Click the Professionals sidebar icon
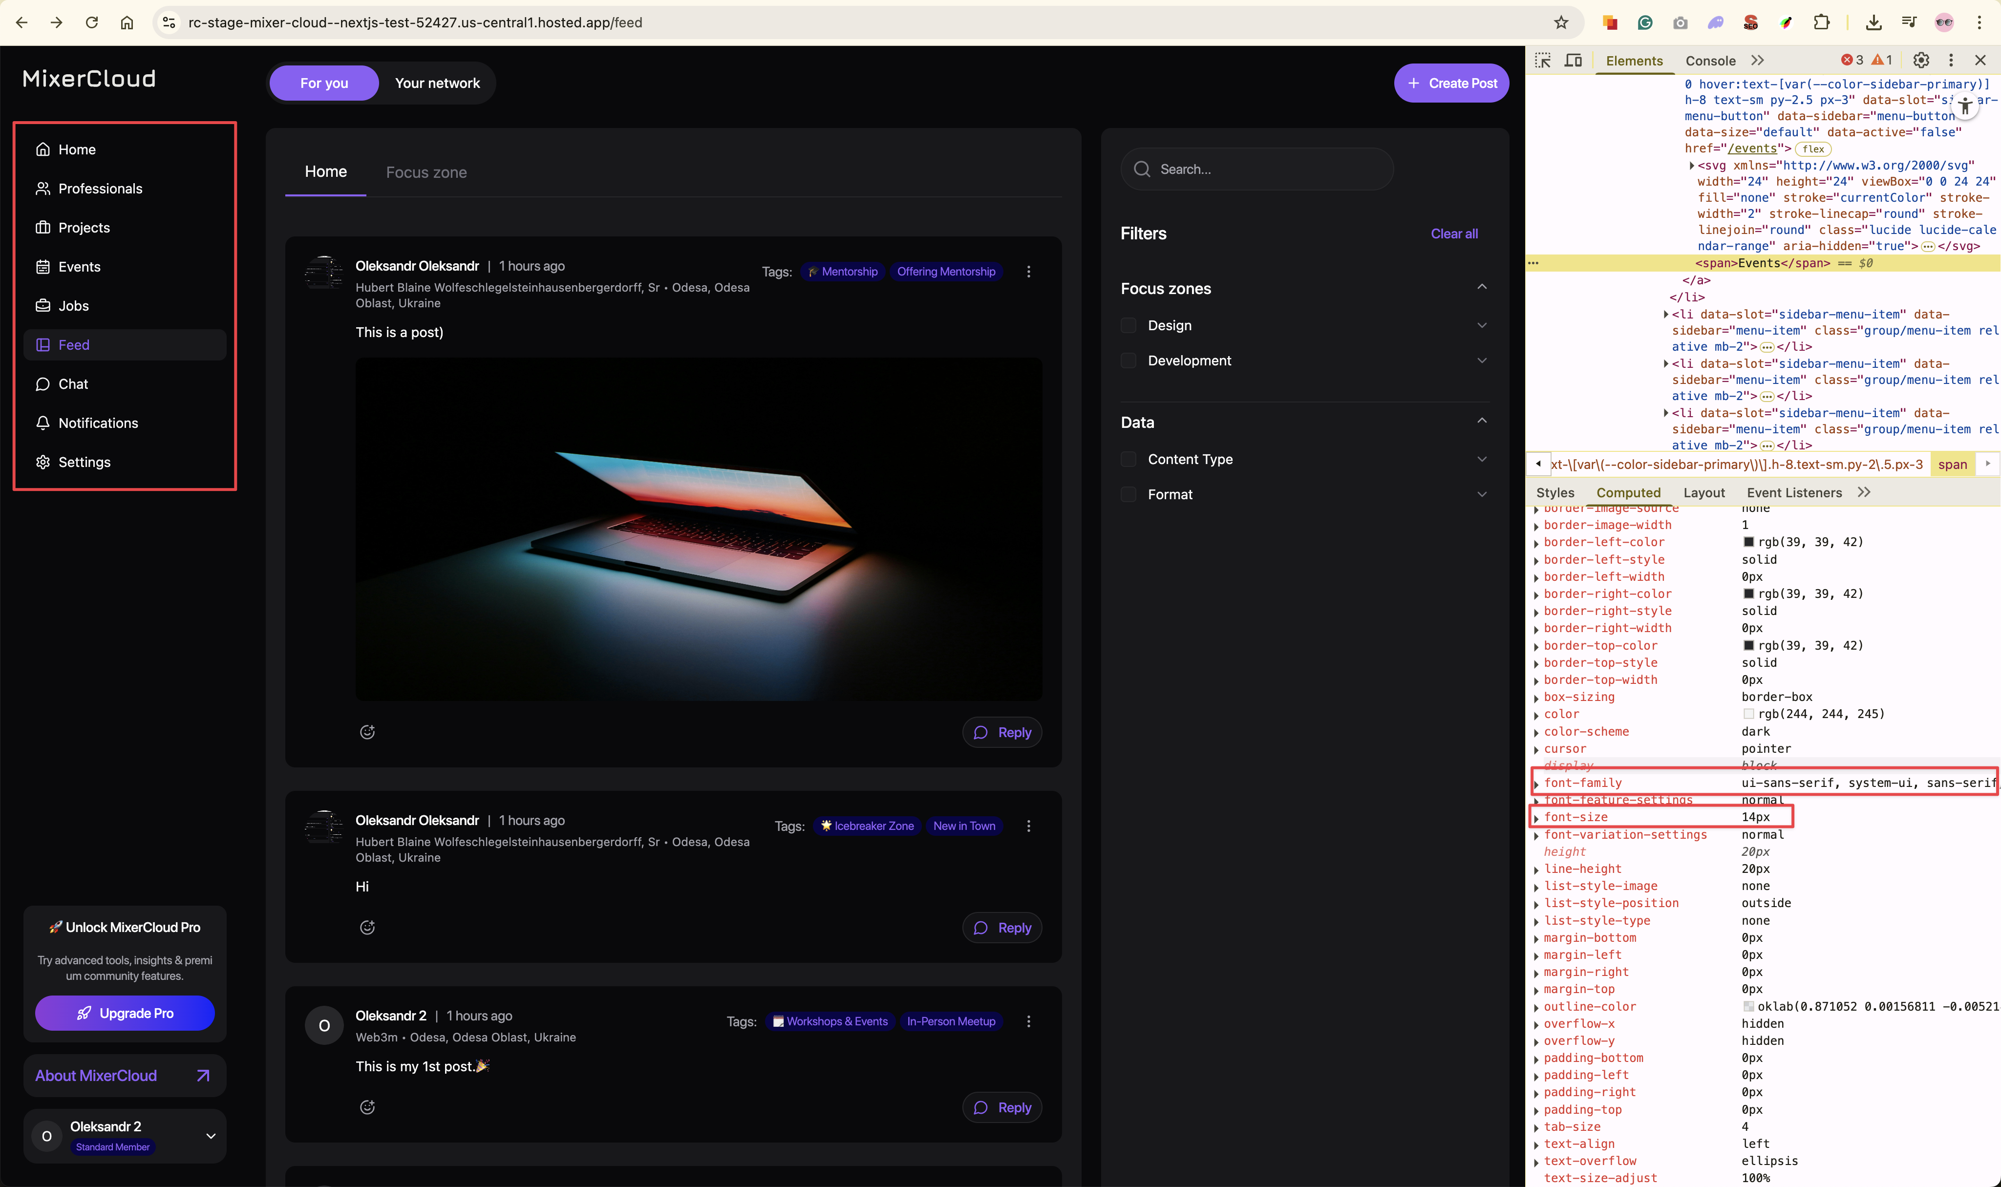The height and width of the screenshot is (1187, 2001). [x=43, y=189]
